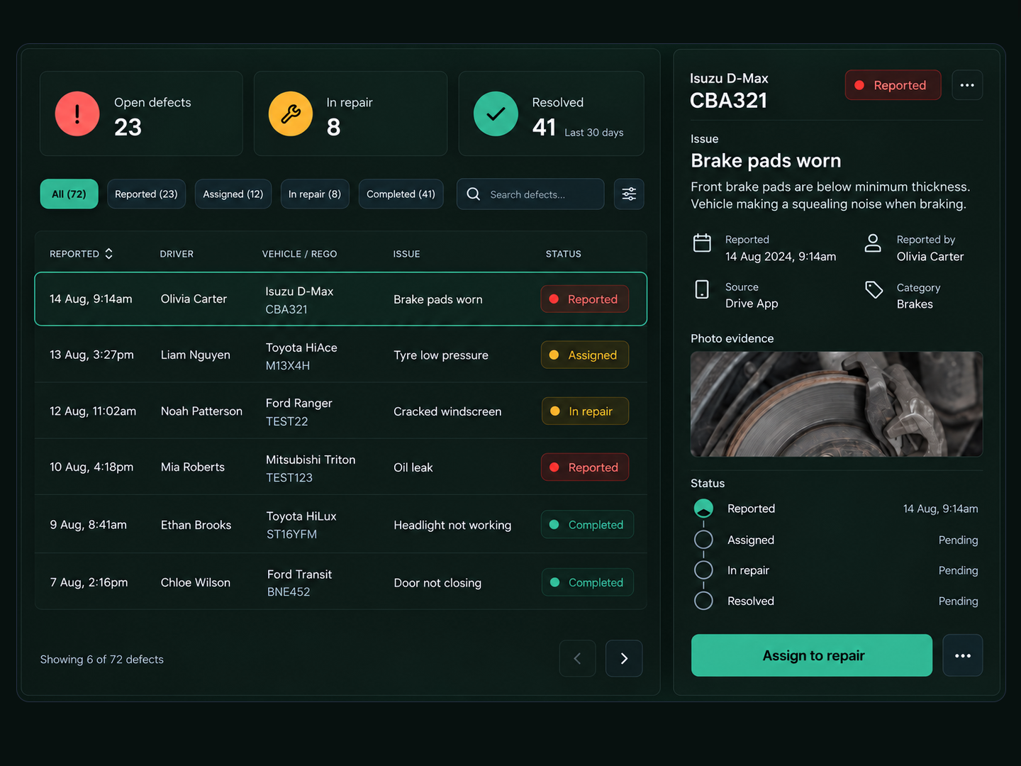Click the In repair badge for Noah Patterson
1021x766 pixels.
coord(585,411)
